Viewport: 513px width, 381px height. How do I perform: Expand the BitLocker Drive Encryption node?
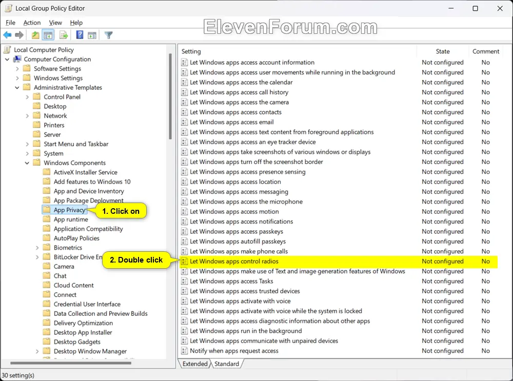click(37, 257)
